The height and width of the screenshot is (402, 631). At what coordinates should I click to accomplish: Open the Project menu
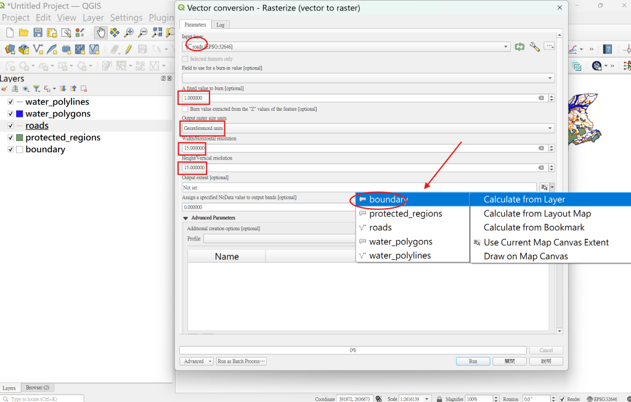[x=15, y=18]
